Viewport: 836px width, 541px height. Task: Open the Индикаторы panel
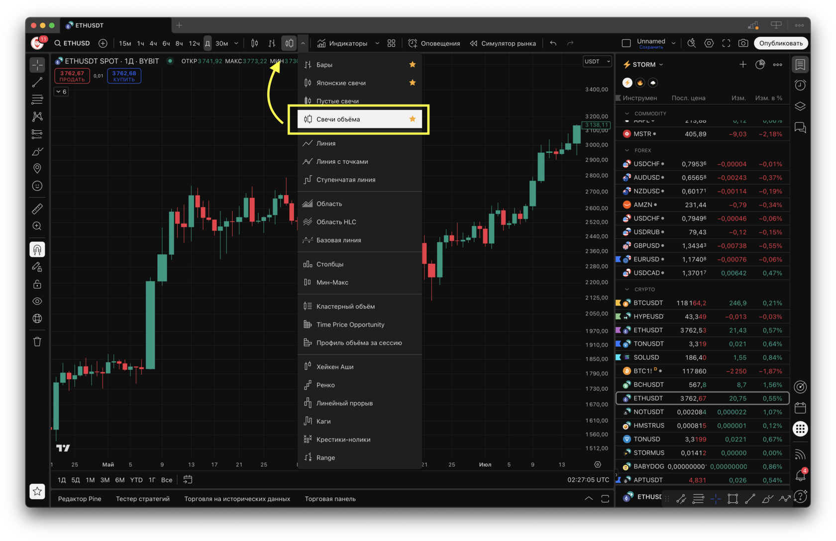tap(343, 43)
